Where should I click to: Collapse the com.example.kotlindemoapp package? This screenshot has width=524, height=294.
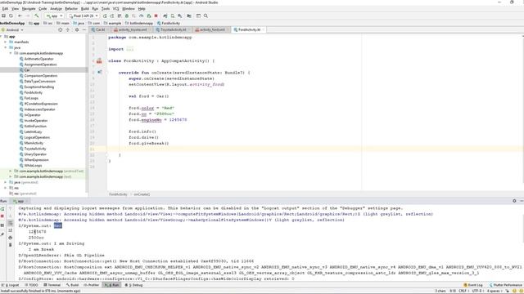[x=11, y=53]
